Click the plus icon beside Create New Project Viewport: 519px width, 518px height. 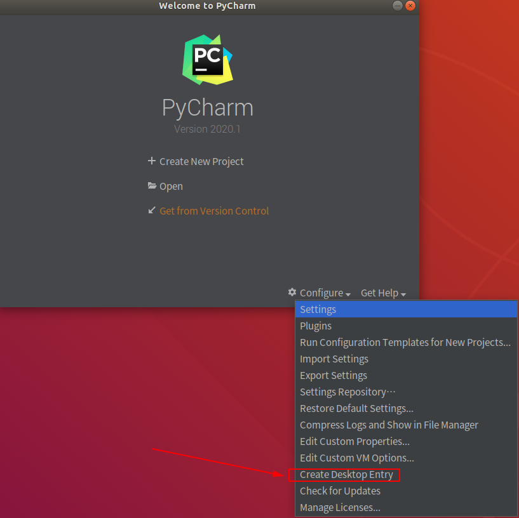pos(152,161)
